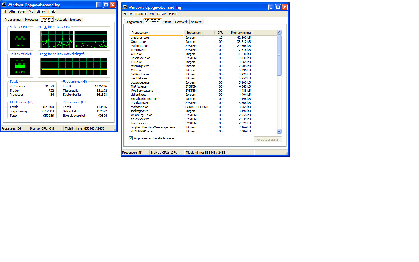Image resolution: width=419 pixels, height=262 pixels.
Task: Toggle 'Vis prosesser fra alle brukere' checkbox
Action: [131, 138]
